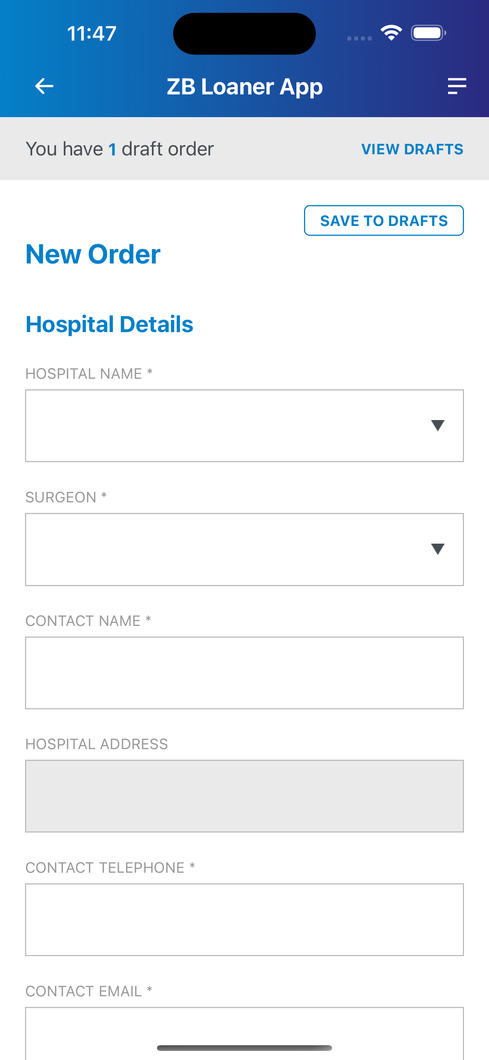The height and width of the screenshot is (1060, 489).
Task: Click the View Drafts link
Action: pyautogui.click(x=412, y=149)
